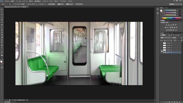
Task: Open the layer fill slider arrow
Action: click(x=181, y=41)
